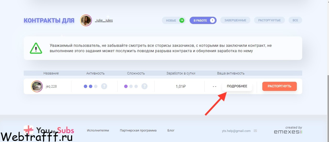Open the Блог footer link
The width and height of the screenshot is (329, 142).
point(171,131)
